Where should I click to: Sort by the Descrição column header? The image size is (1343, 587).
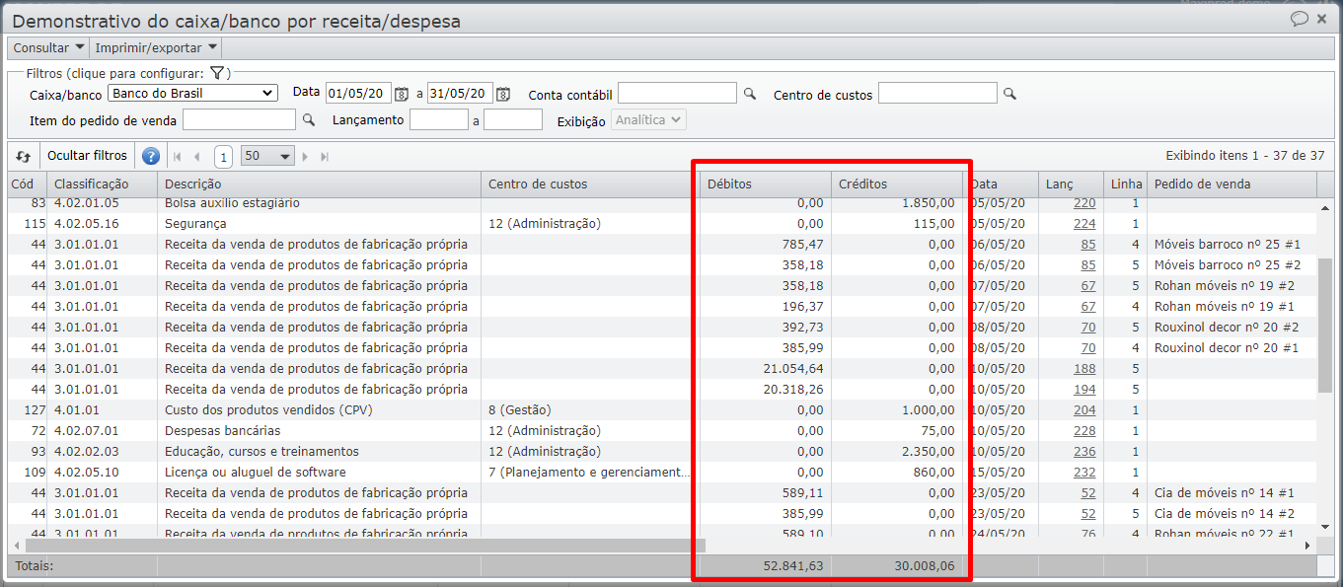[319, 183]
